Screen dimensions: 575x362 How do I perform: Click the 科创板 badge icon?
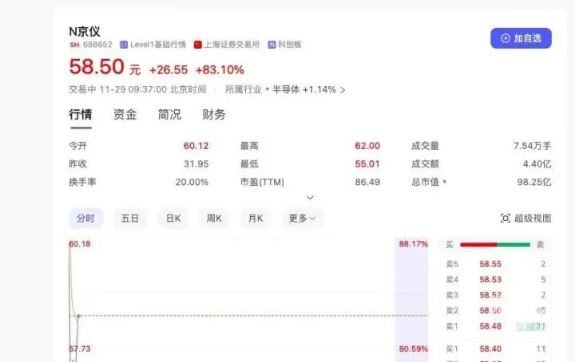click(272, 45)
